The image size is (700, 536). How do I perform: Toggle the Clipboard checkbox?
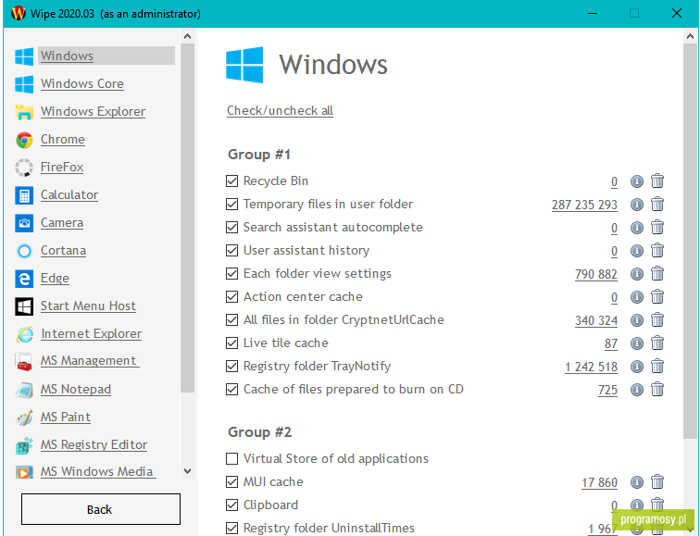(231, 505)
